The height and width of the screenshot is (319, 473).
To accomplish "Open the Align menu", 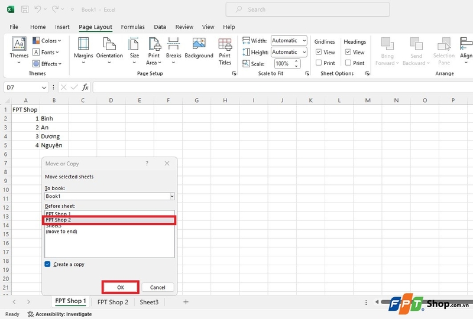I will pos(466,51).
